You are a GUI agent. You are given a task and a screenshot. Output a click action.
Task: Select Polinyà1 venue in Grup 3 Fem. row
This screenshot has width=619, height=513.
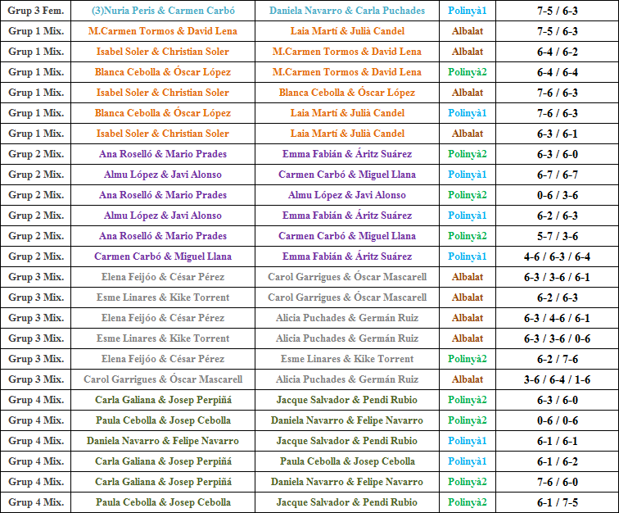pos(468,11)
